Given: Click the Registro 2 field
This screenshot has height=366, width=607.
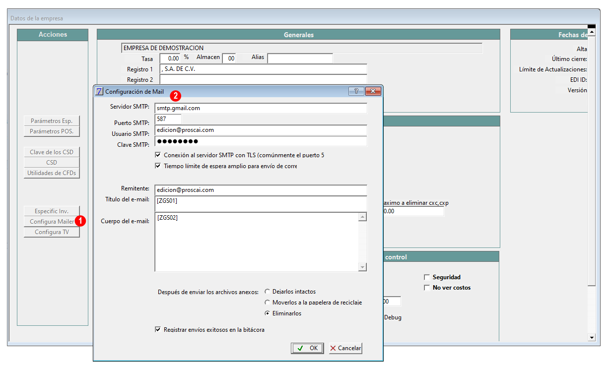Looking at the screenshot, I should (x=264, y=79).
